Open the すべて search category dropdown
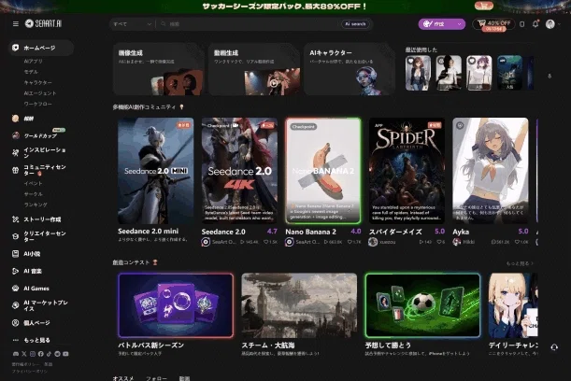Image resolution: width=571 pixels, height=381 pixels. click(x=132, y=24)
